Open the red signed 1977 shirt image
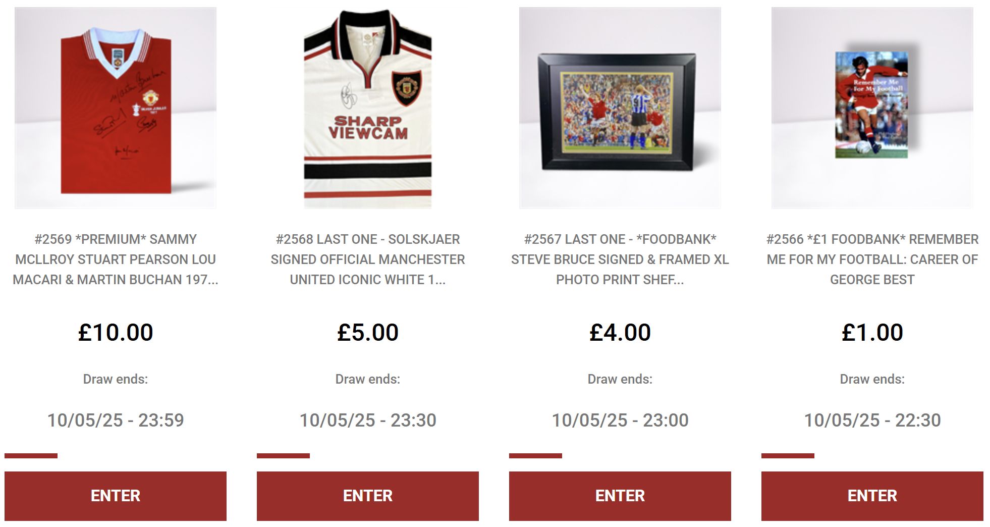Image resolution: width=990 pixels, height=527 pixels. (x=116, y=108)
